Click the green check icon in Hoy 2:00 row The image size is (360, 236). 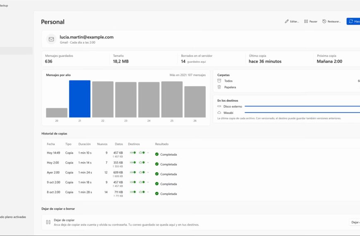click(157, 164)
